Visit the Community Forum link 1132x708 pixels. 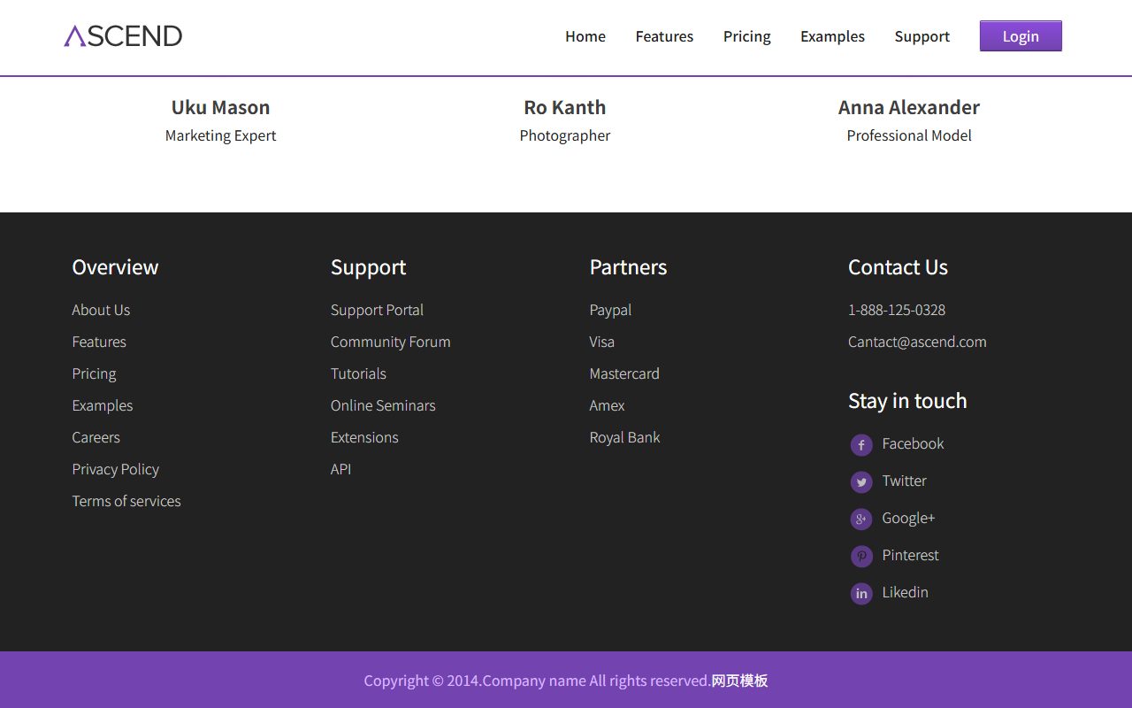390,342
